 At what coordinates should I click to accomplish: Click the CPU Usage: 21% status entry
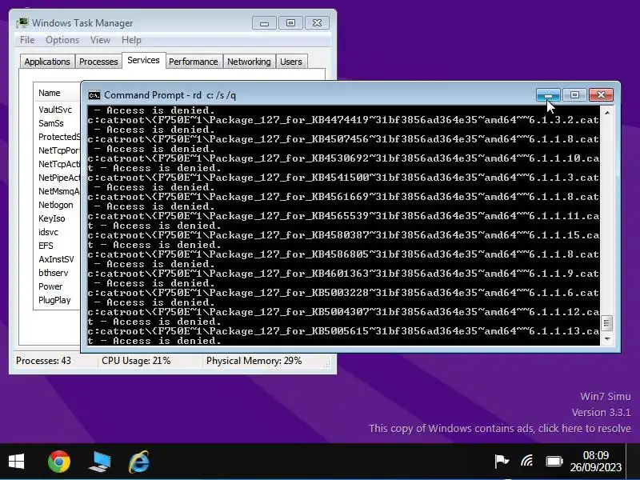coord(136,361)
